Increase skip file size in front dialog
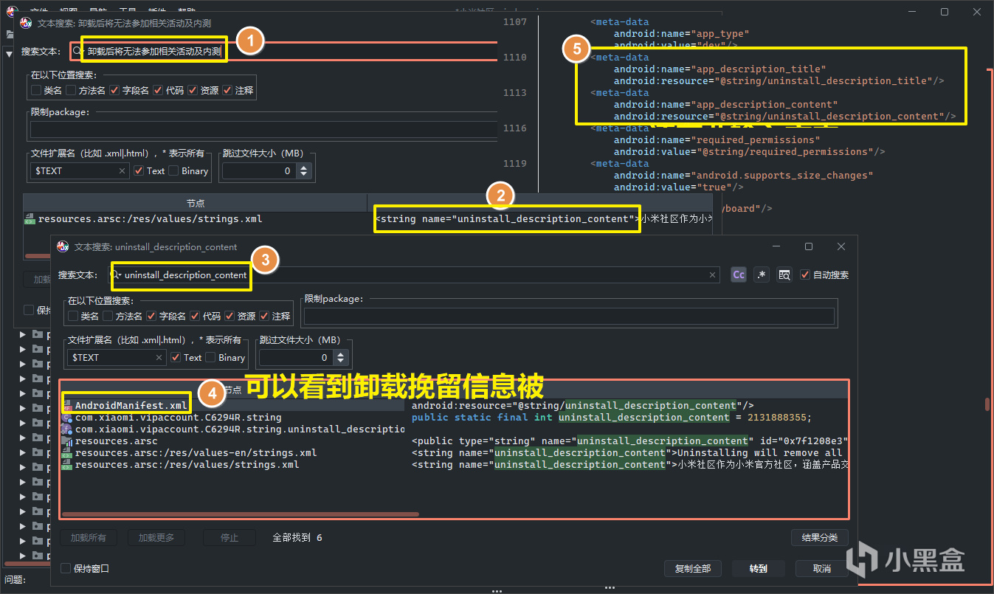 coord(340,353)
